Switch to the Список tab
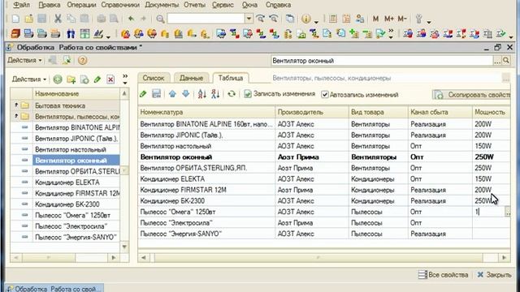Screen dimensions: 520x292 pos(154,78)
